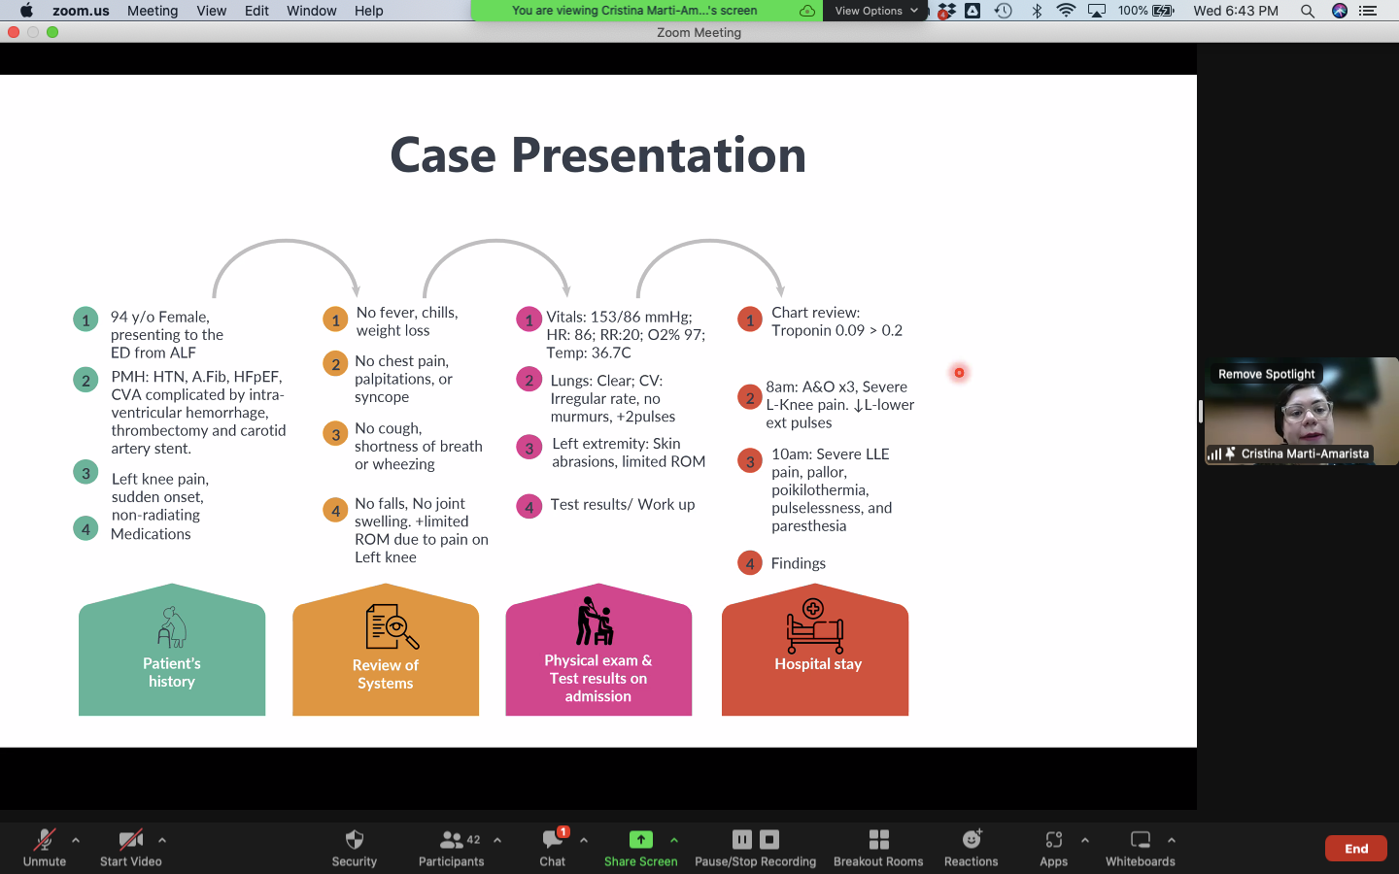Open the Time Machine menu bar icon
1399x874 pixels.
1004,11
